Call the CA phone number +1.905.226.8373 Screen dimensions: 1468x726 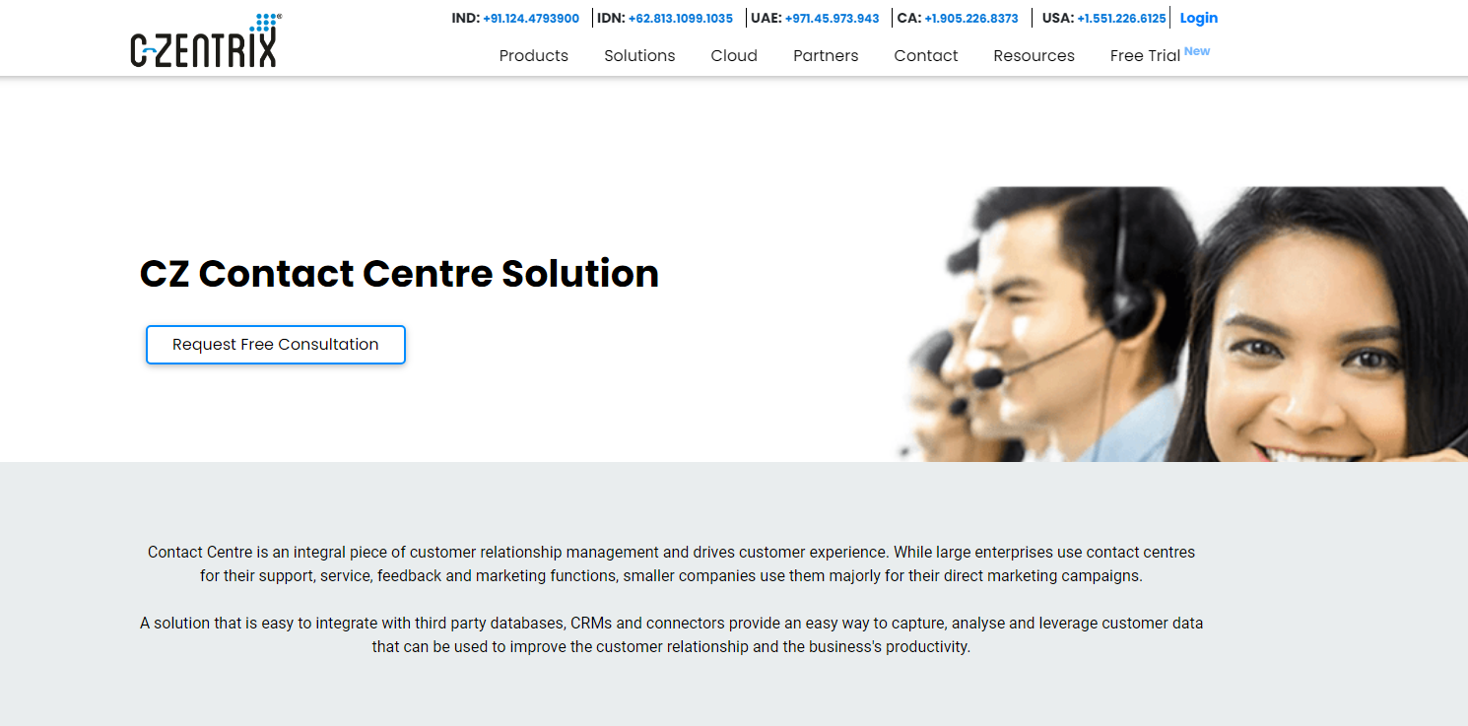click(x=971, y=19)
